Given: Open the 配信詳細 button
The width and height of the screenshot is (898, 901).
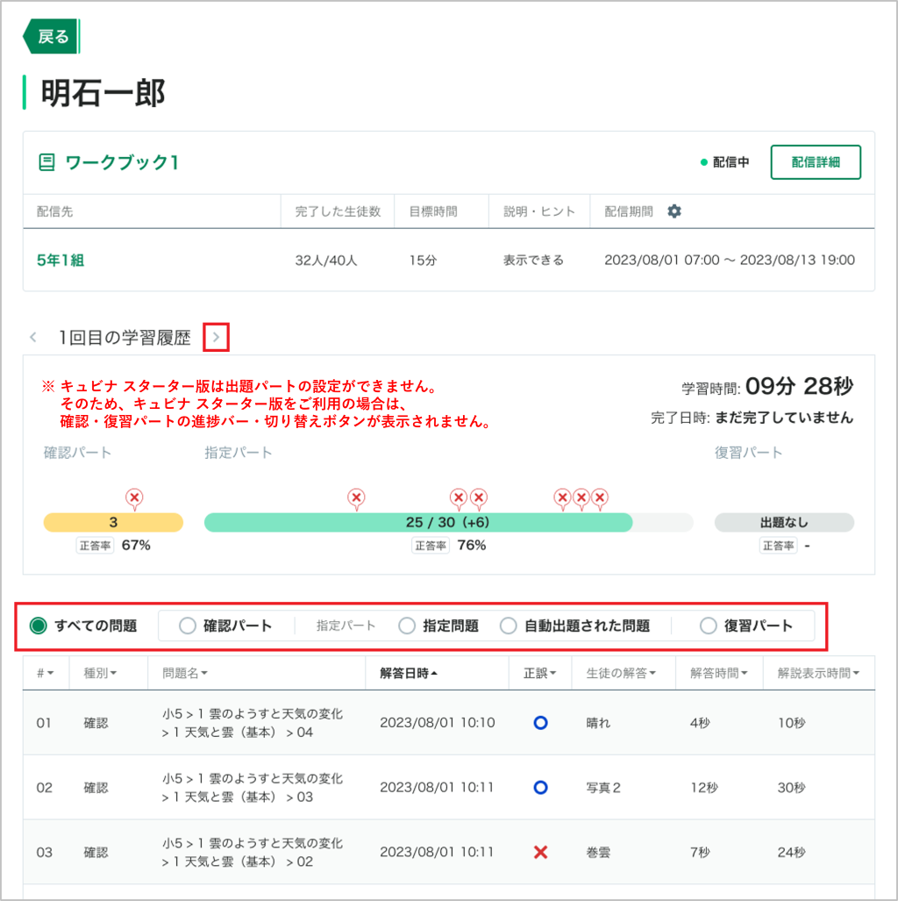Looking at the screenshot, I should 816,162.
